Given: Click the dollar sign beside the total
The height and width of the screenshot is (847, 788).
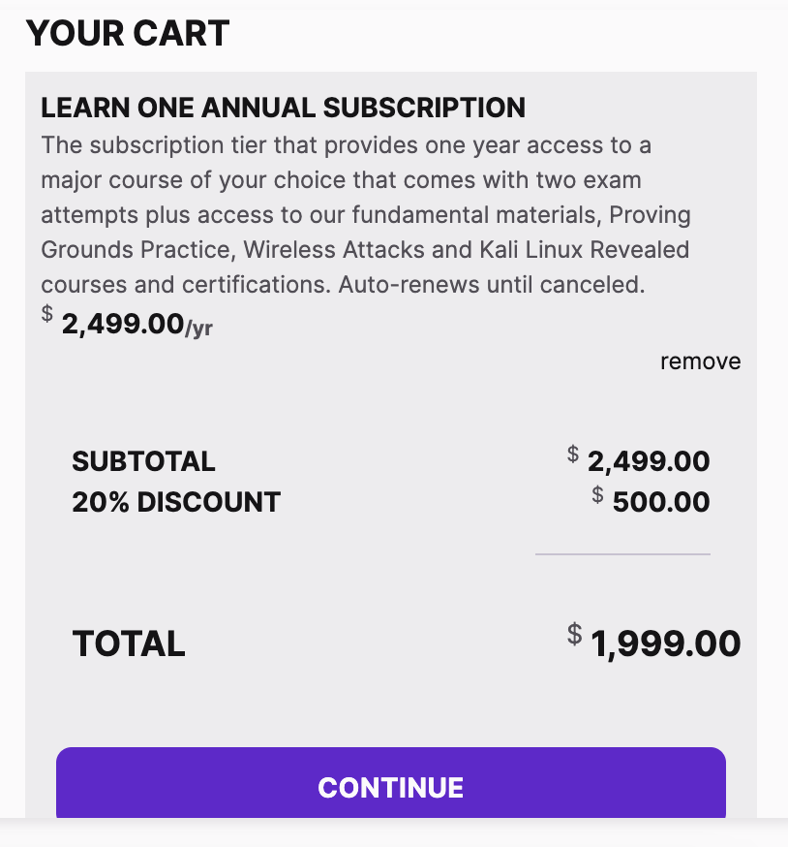Looking at the screenshot, I should tap(575, 635).
